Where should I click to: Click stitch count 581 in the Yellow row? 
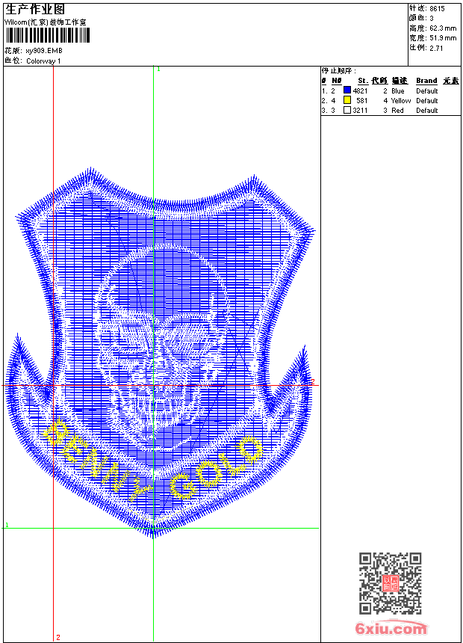[x=361, y=101]
